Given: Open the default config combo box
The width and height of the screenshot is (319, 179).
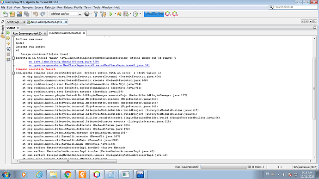Looking at the screenshot, I should pyautogui.click(x=66, y=14).
